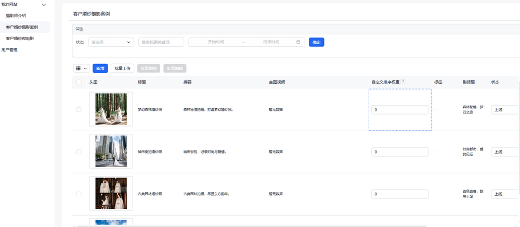Click subtitle 森林秘境，梦幻之旅
This screenshot has width=520, height=227.
pos(473,109)
